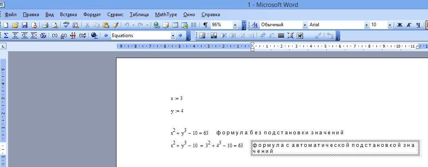Toggle italic formatting (К)

coord(408,25)
